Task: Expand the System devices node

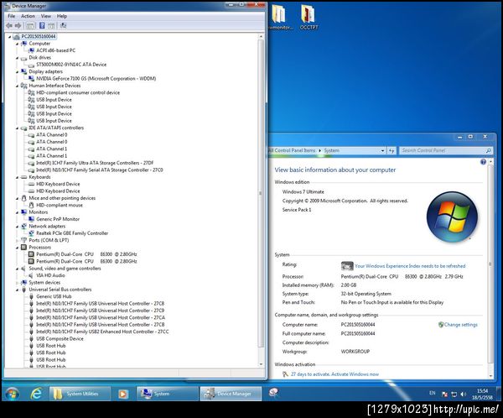Action: (17, 282)
